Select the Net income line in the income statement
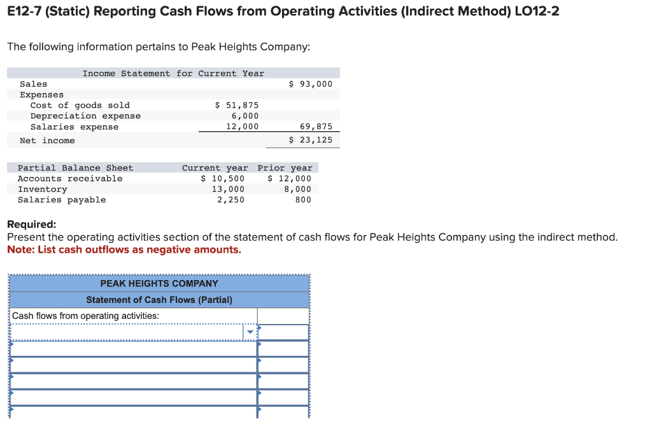Viewport: 652px width, 429px height. tap(39, 140)
